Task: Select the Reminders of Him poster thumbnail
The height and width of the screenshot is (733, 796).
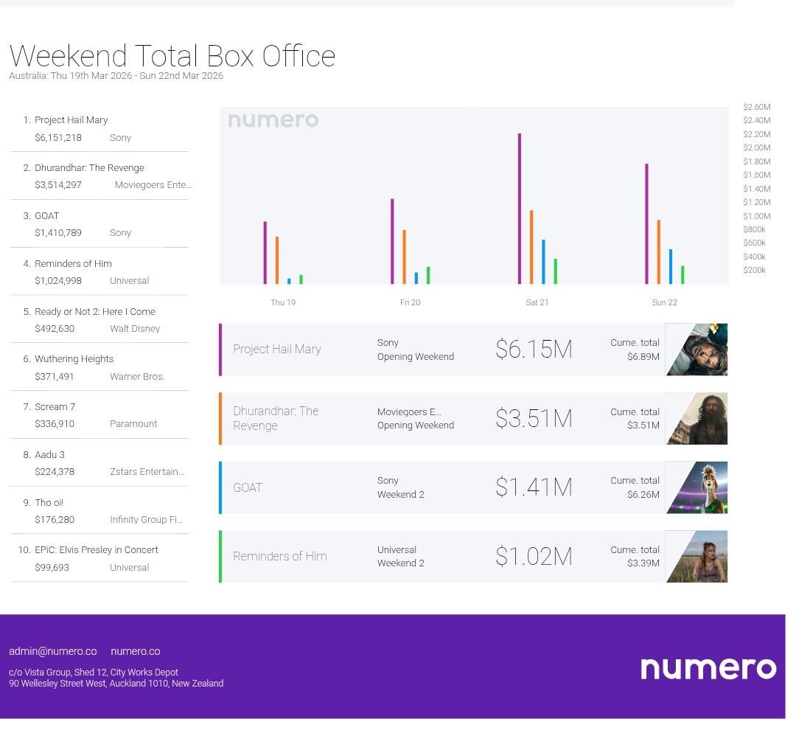Action: (696, 556)
